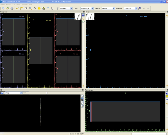Click the sun brightness adjustment tool
Viewport: 168px width, 135px height.
39,8
